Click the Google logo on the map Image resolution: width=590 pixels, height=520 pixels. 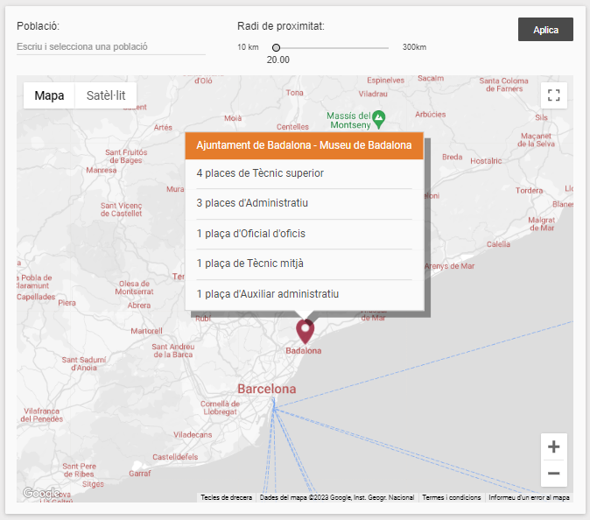40,493
